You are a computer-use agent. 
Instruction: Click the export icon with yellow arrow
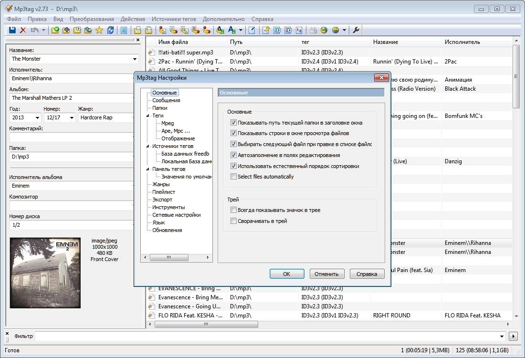click(x=266, y=30)
